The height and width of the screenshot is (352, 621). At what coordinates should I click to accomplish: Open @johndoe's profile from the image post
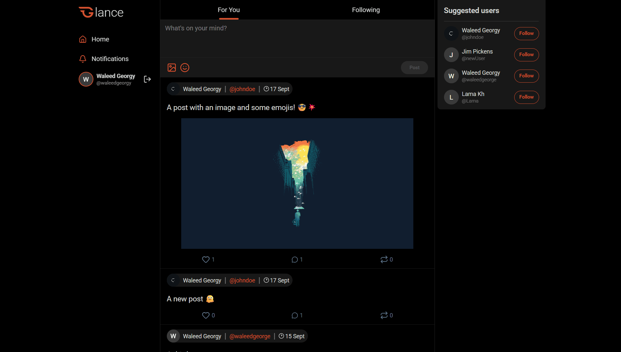click(242, 89)
